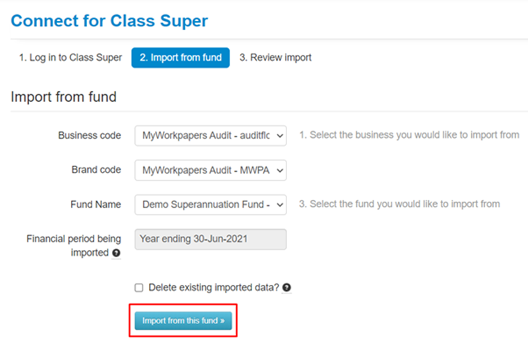Click the 'Select the fund' hint text
Screen dimensions: 528x351
click(x=399, y=204)
